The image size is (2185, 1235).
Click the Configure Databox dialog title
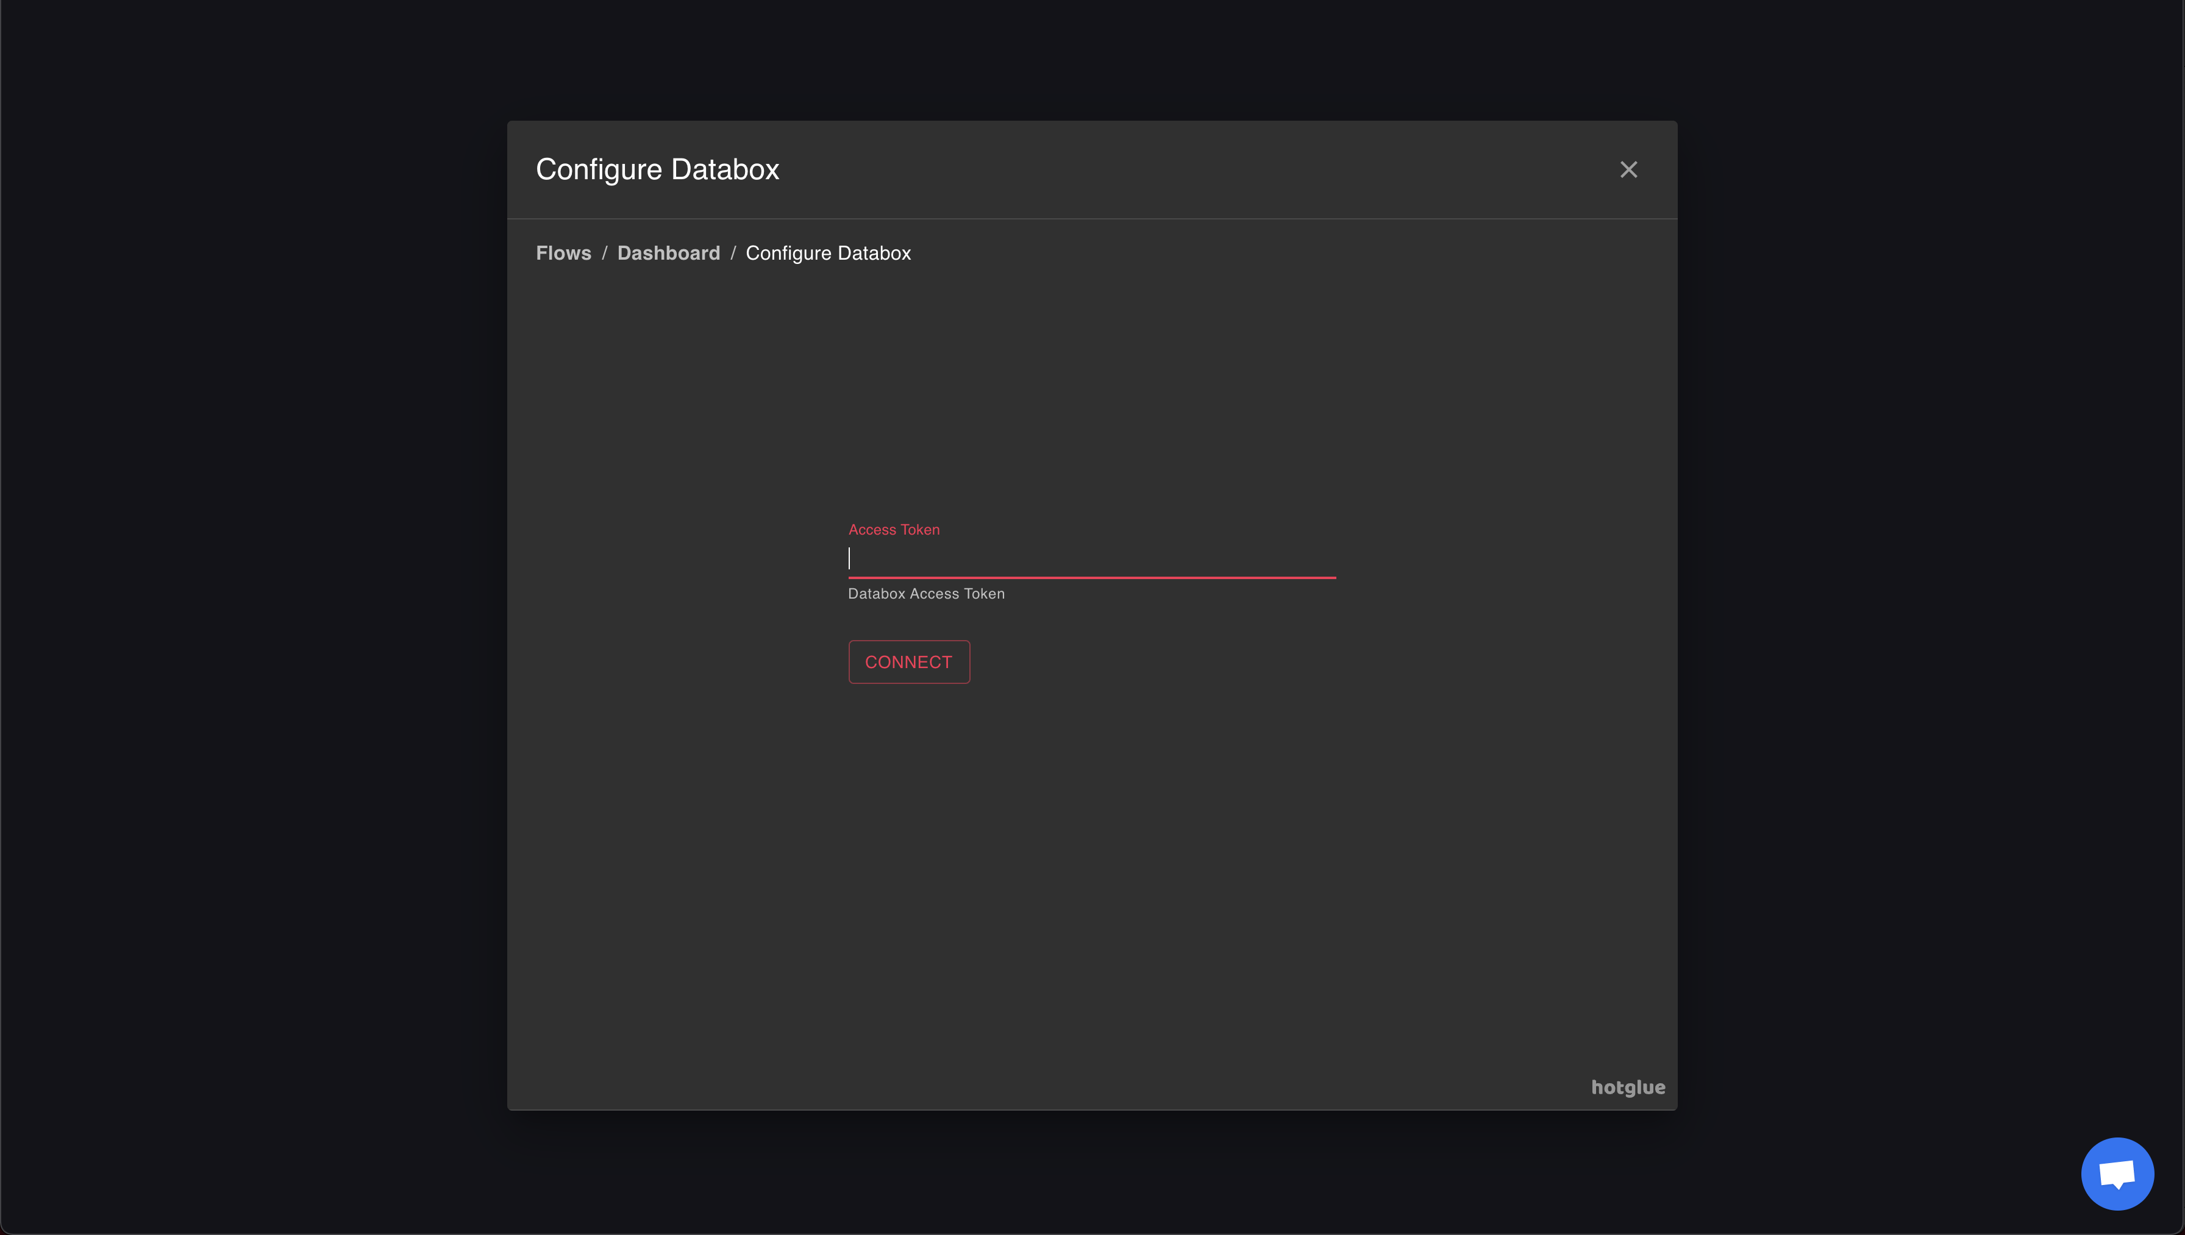click(x=657, y=169)
